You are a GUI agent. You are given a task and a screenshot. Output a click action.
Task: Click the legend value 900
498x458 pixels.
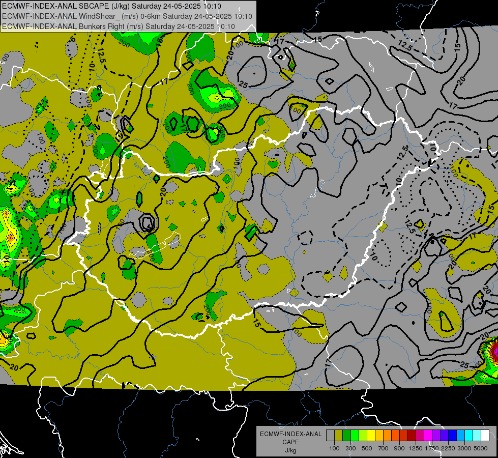[399, 448]
